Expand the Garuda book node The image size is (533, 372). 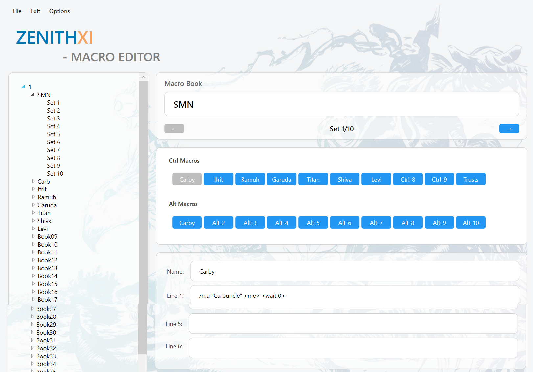click(x=33, y=205)
